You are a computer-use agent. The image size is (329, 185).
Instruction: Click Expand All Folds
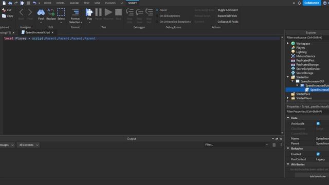(x=227, y=16)
